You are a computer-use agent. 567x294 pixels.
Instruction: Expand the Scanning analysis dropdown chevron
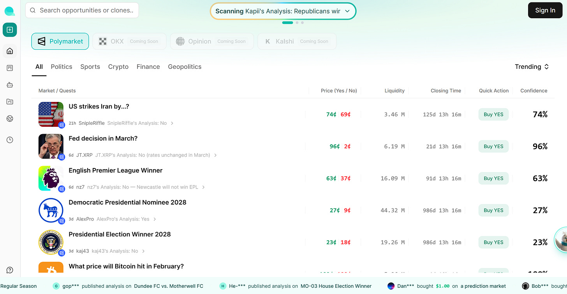[x=347, y=11]
